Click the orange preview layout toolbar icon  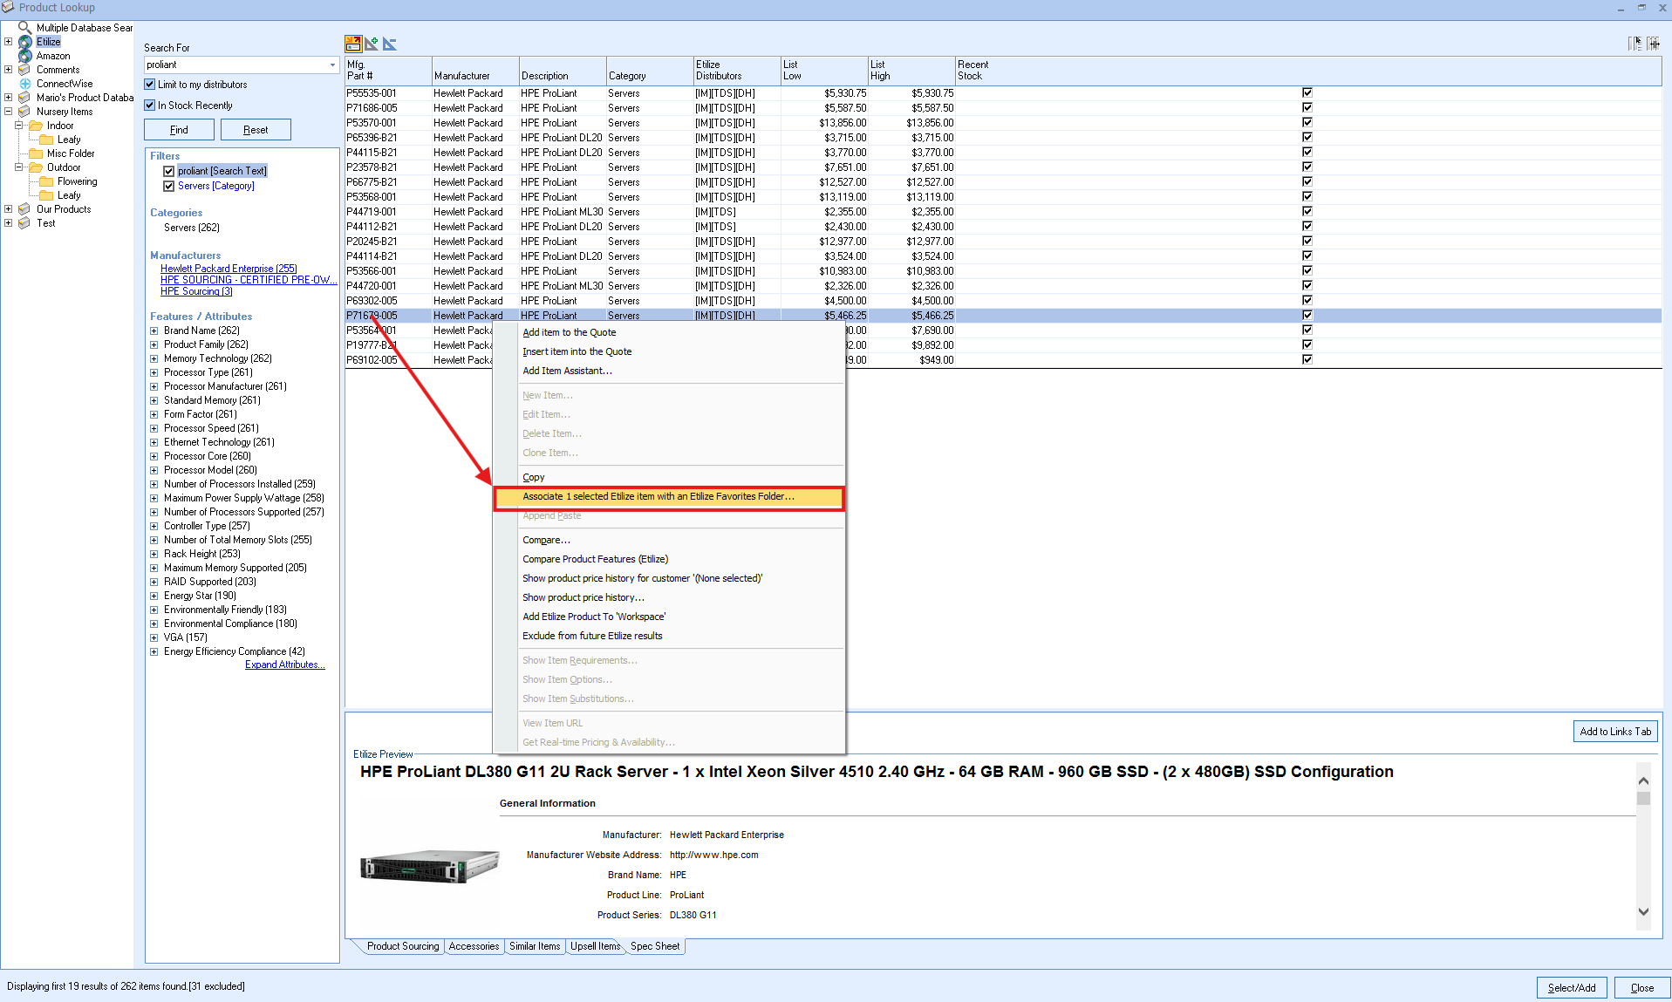pyautogui.click(x=353, y=44)
